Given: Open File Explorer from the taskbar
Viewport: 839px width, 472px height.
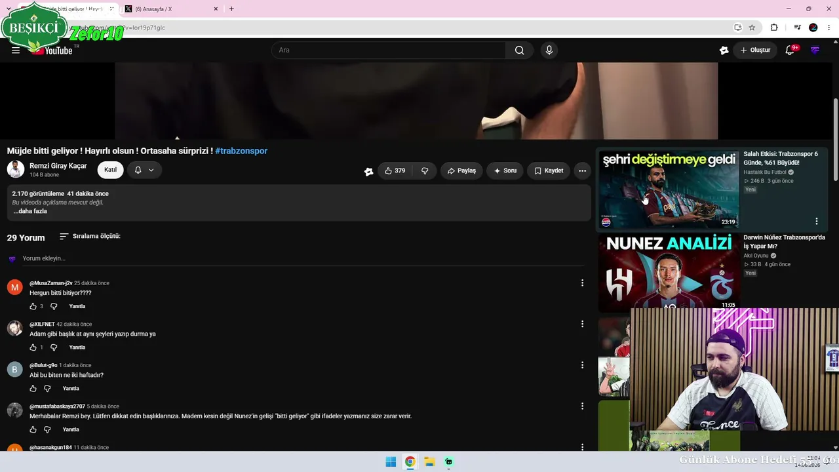Looking at the screenshot, I should pyautogui.click(x=429, y=462).
